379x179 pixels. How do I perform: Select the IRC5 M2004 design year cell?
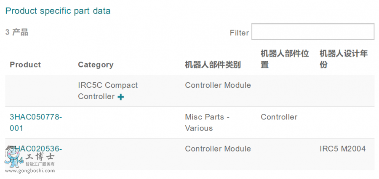click(x=342, y=149)
